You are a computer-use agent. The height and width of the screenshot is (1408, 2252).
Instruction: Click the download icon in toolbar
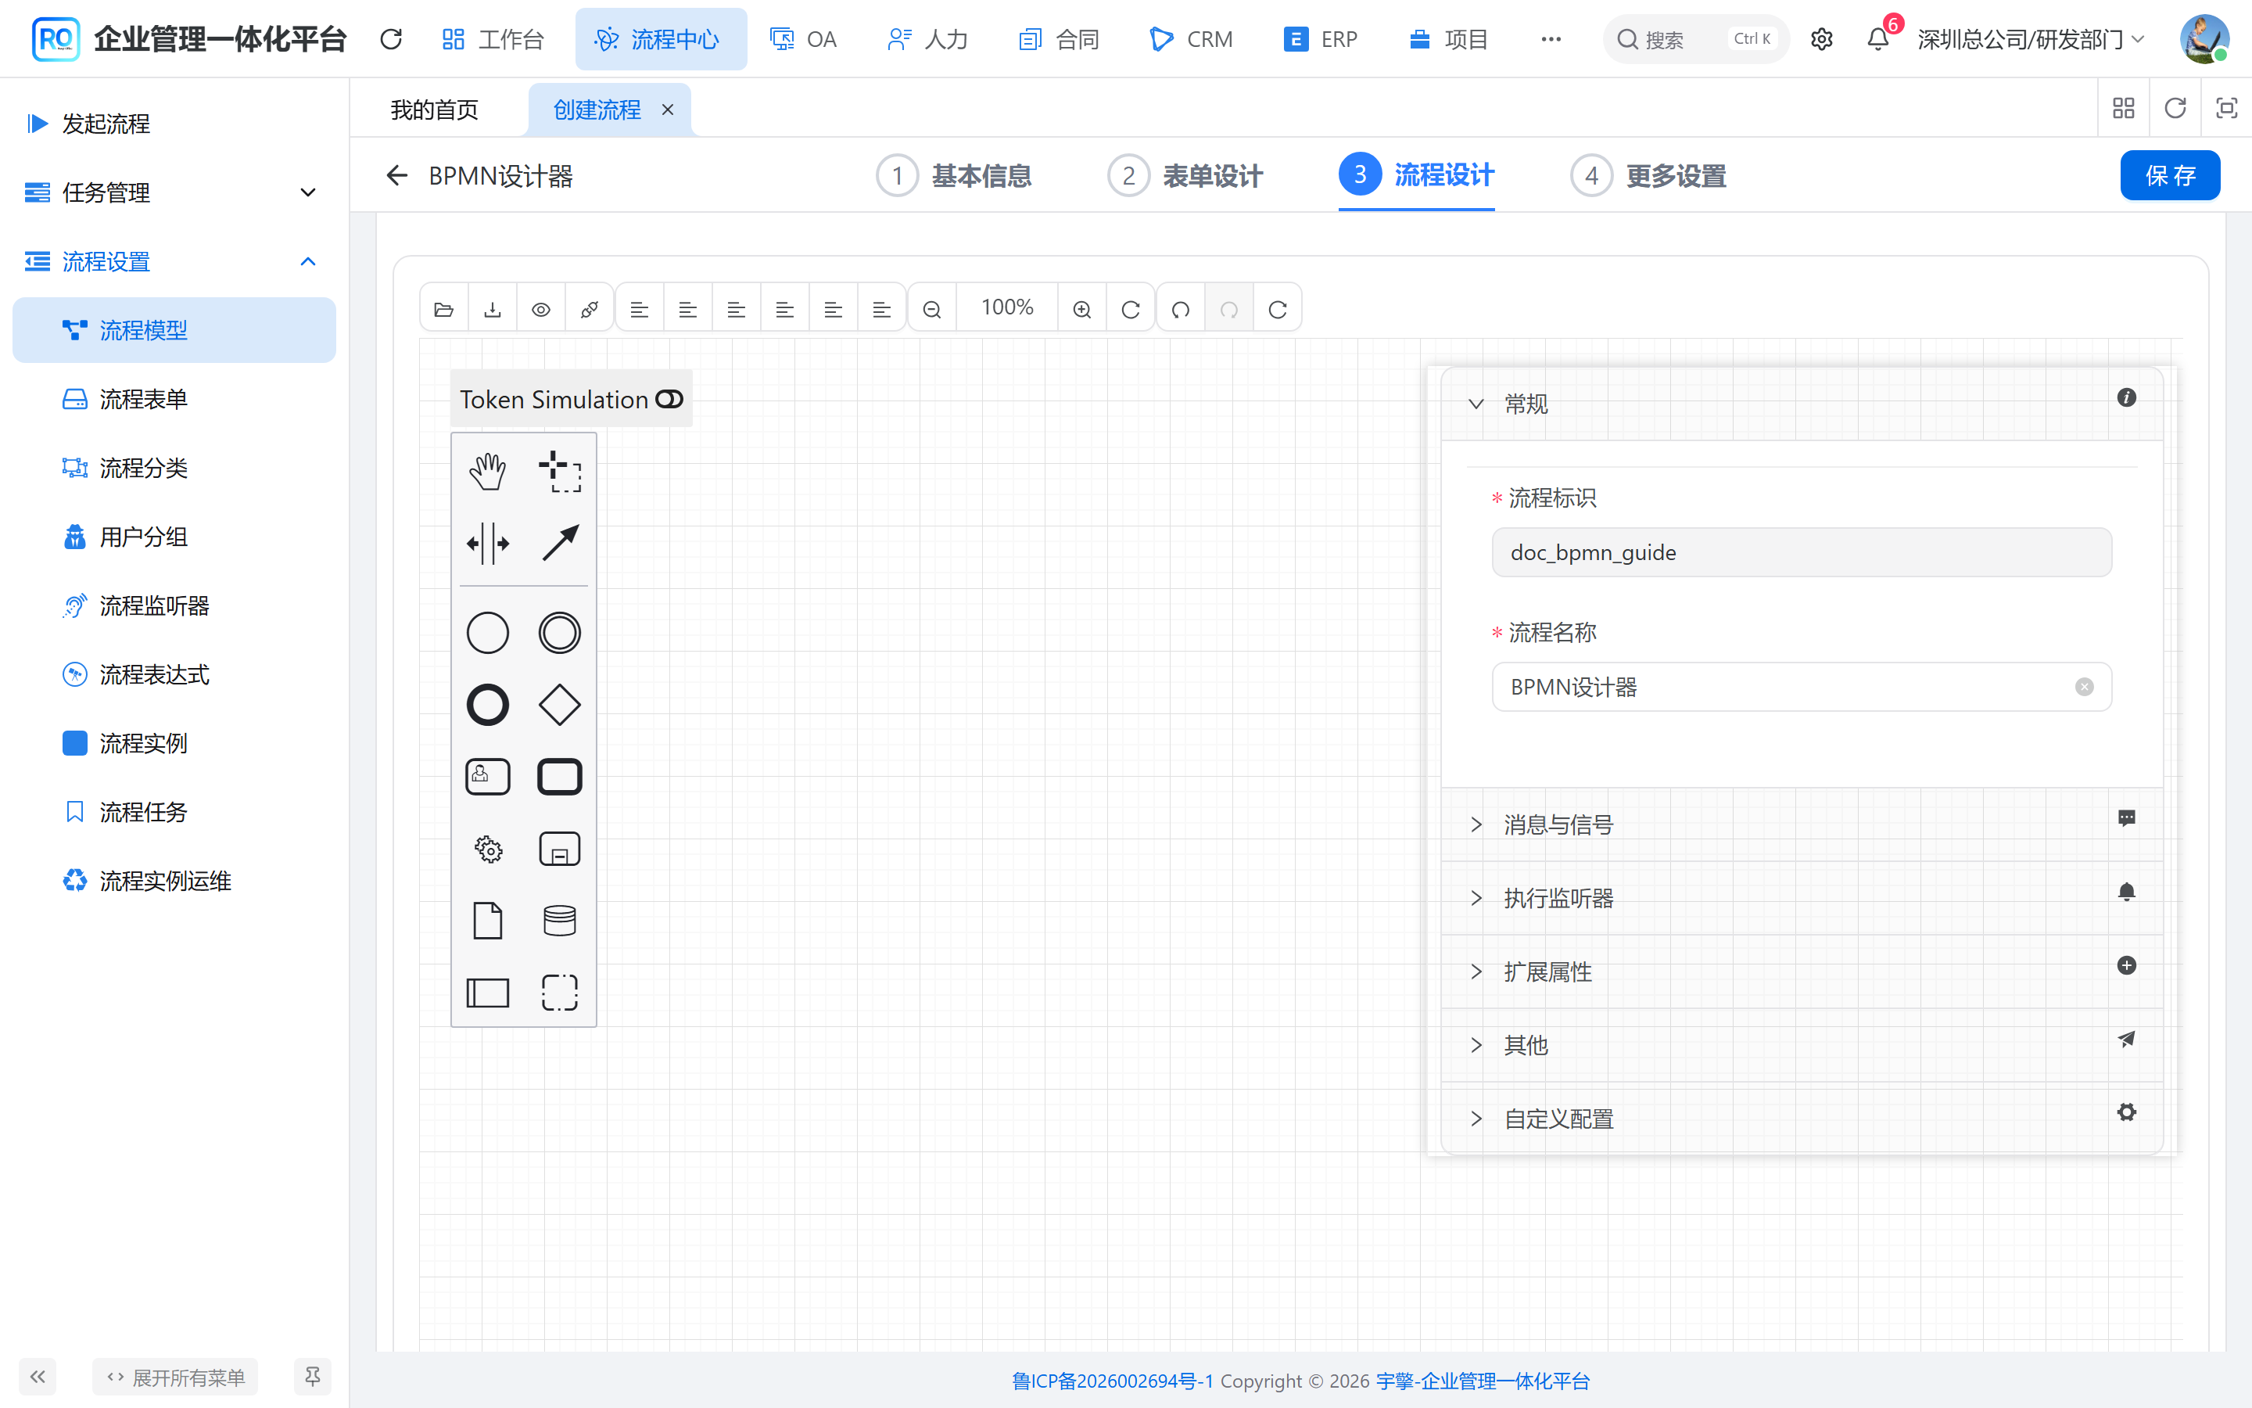tap(493, 308)
